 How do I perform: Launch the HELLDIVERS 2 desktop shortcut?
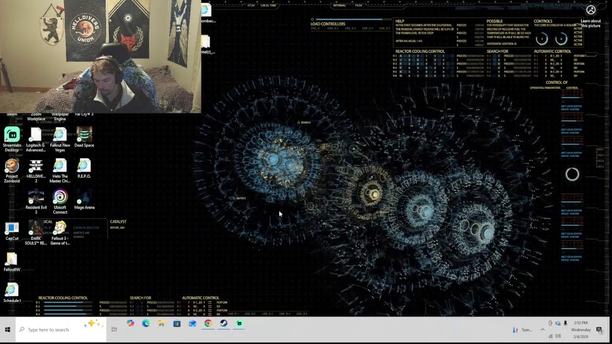36,171
